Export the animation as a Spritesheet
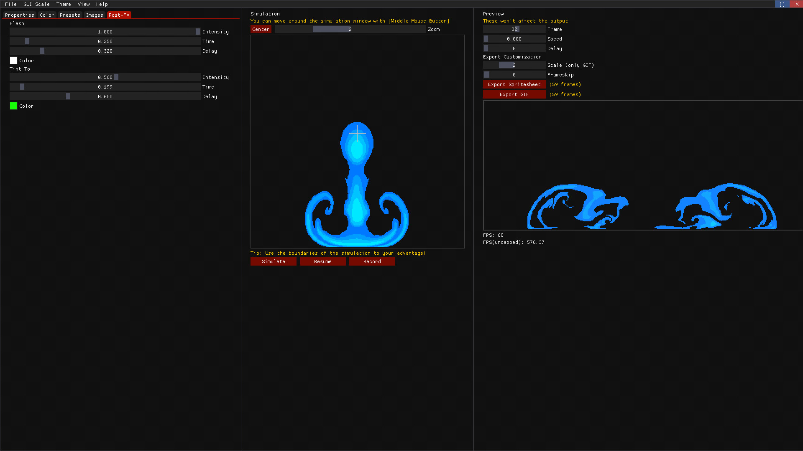Image resolution: width=803 pixels, height=451 pixels. point(514,84)
